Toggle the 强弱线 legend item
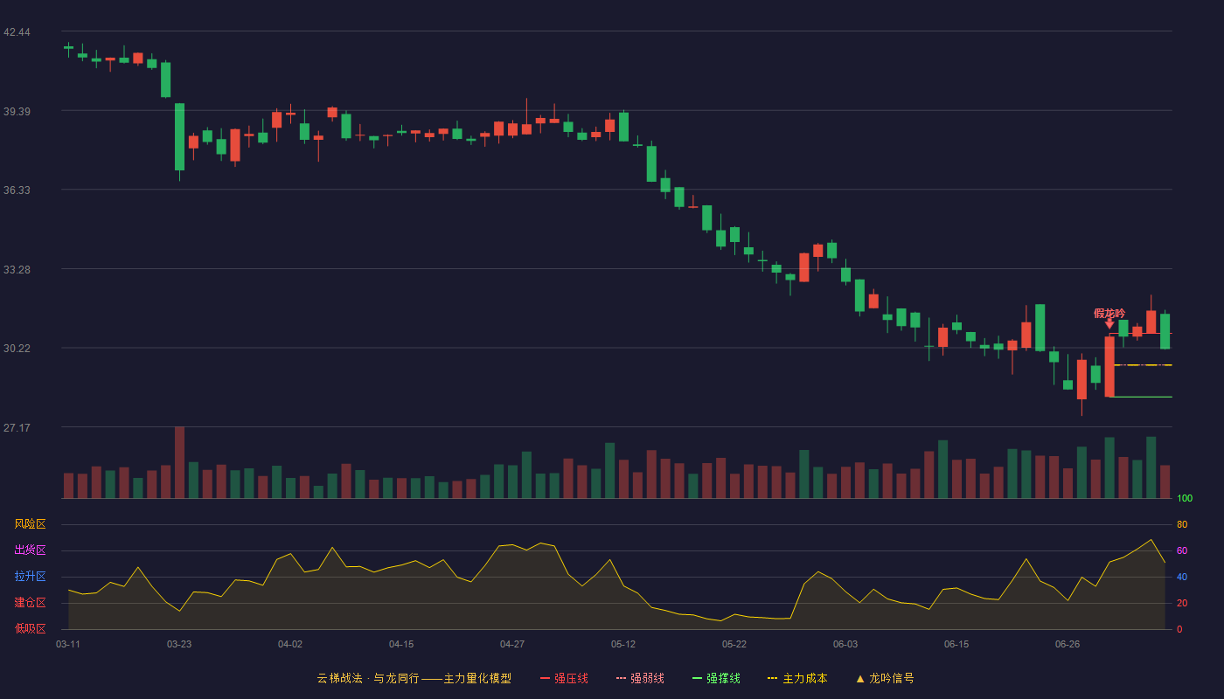This screenshot has width=1224, height=699. tap(640, 678)
